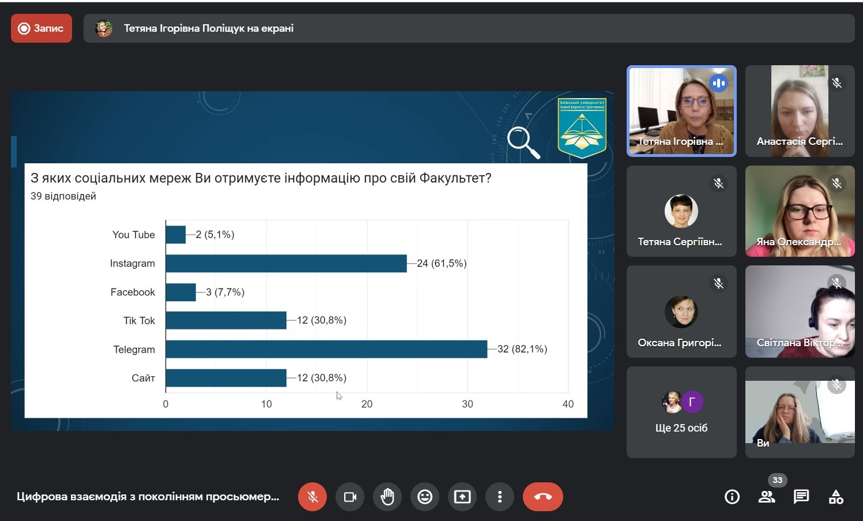
Task: Click Тетяна Ігорівна's speaking video tile
Action: click(x=681, y=111)
